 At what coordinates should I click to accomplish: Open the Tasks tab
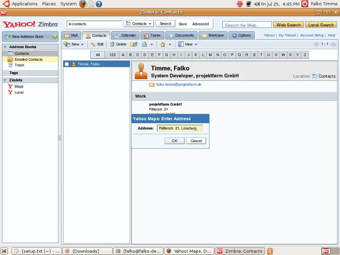click(152, 35)
